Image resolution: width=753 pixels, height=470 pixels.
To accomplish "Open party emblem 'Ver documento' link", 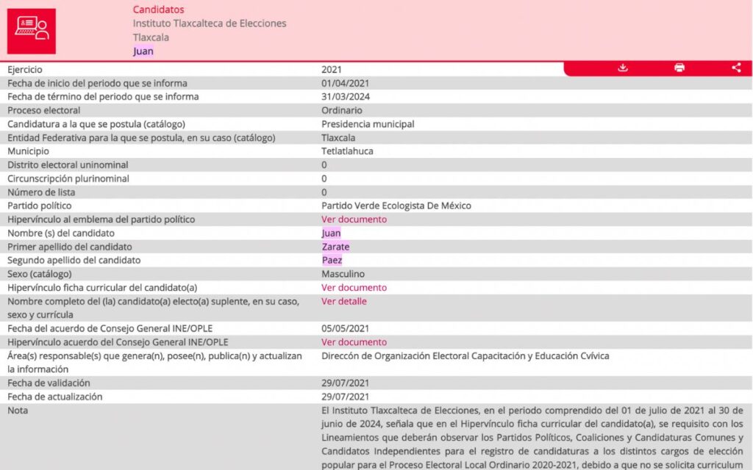I will (x=354, y=220).
